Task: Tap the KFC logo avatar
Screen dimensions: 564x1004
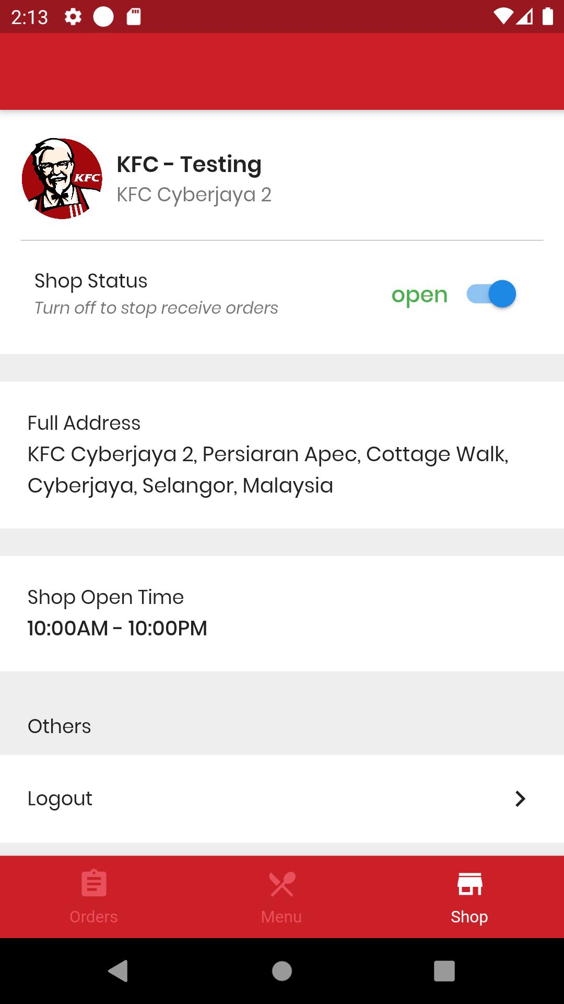Action: pyautogui.click(x=62, y=179)
